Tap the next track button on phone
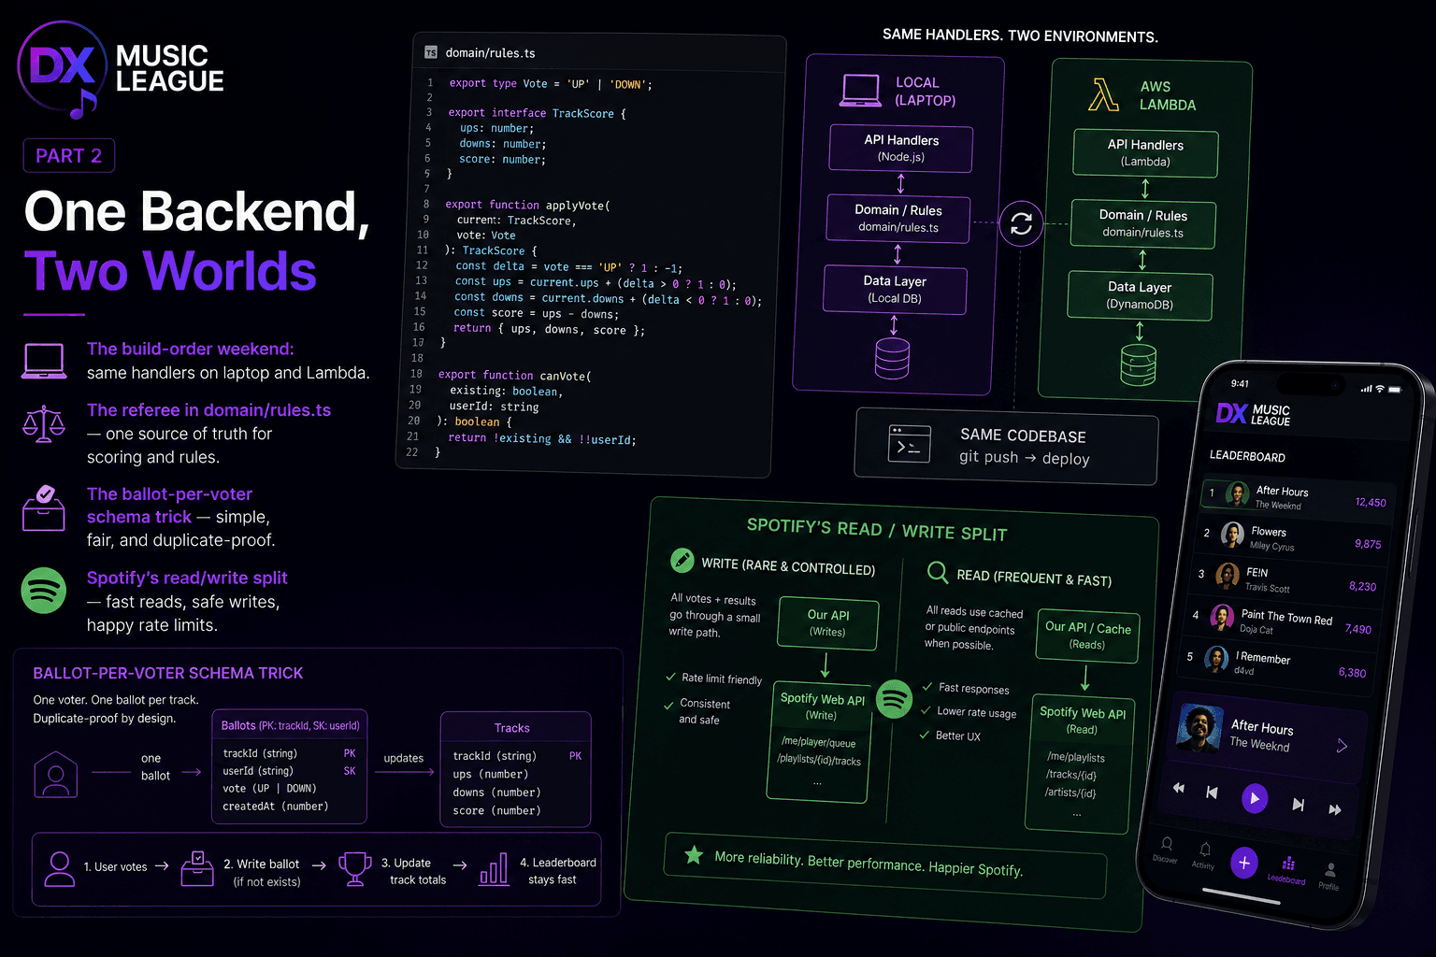1436x957 pixels. coord(1298,805)
